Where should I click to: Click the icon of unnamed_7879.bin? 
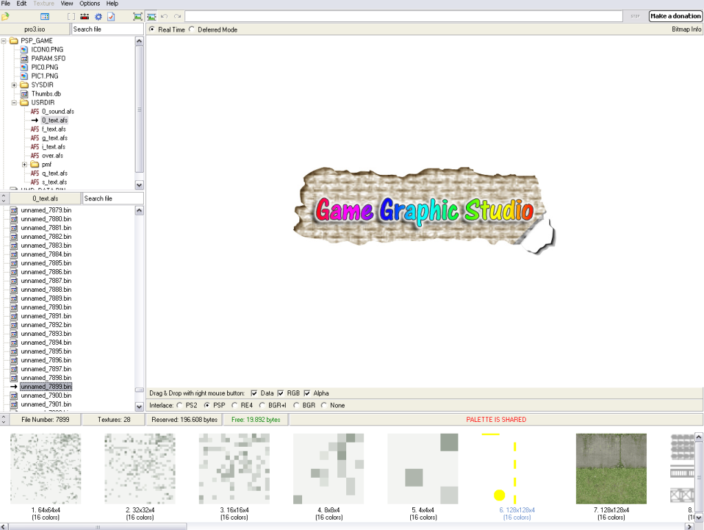click(14, 210)
